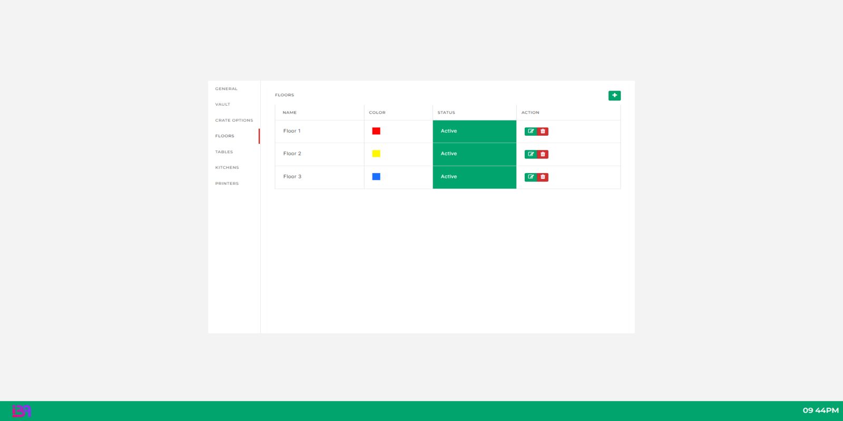Screen dimensions: 843x421
Task: Toggle Active status for Floor 2
Action: pyautogui.click(x=474, y=154)
